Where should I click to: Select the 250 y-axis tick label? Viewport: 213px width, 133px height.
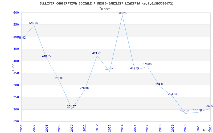[x=16, y=97]
